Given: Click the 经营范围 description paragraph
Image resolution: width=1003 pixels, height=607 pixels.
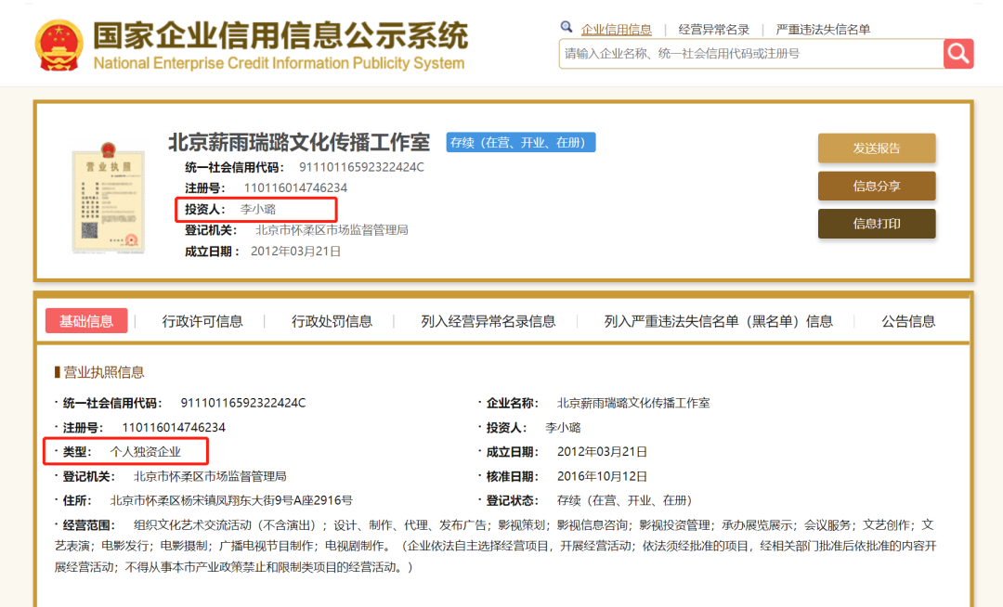Looking at the screenshot, I should tap(496, 546).
